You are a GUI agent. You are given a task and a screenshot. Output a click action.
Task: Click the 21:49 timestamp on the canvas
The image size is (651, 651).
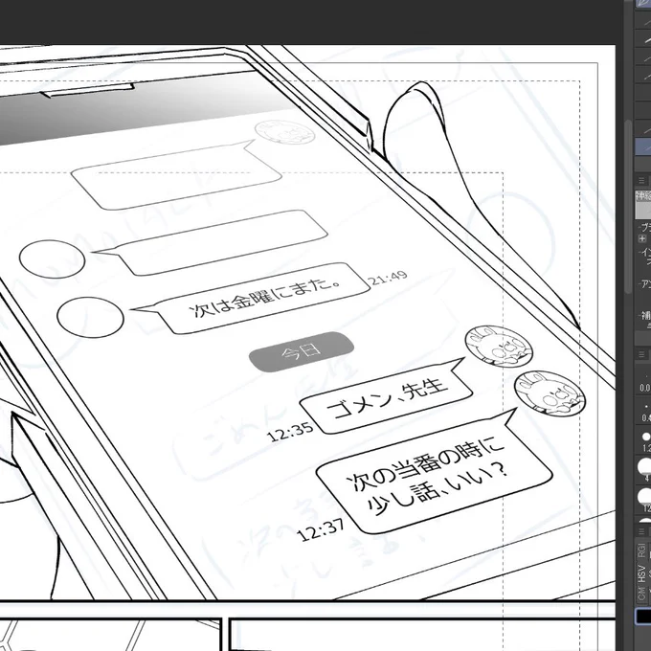tap(389, 278)
